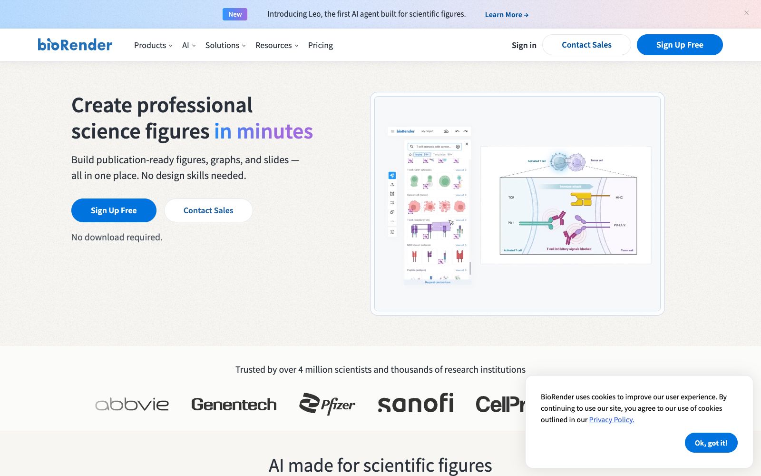
Task: Click the 'No download required.' text
Action: [117, 237]
